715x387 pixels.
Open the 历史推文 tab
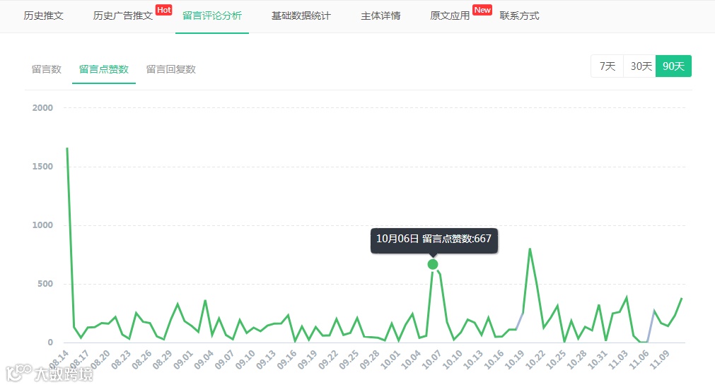[x=43, y=16]
